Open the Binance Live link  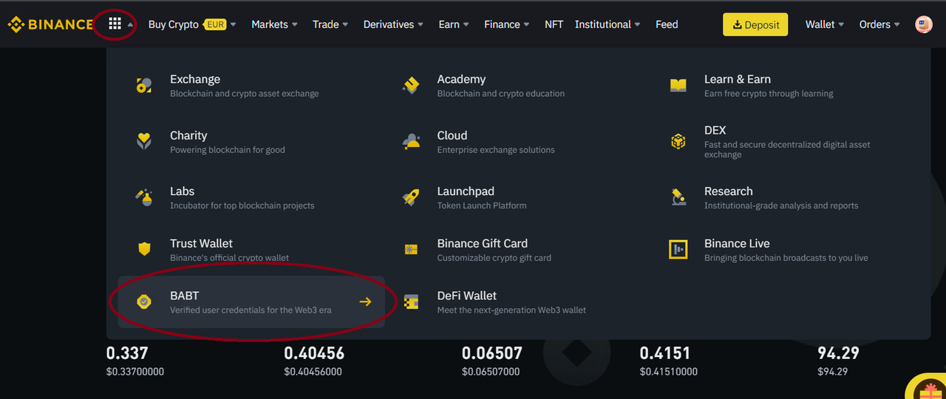click(x=737, y=243)
